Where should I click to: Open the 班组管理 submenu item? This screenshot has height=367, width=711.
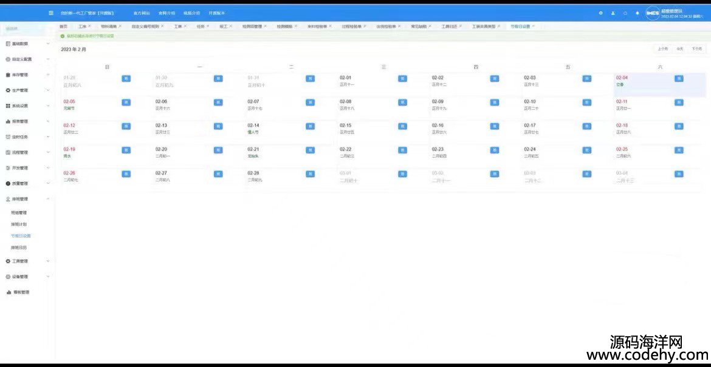(x=19, y=213)
